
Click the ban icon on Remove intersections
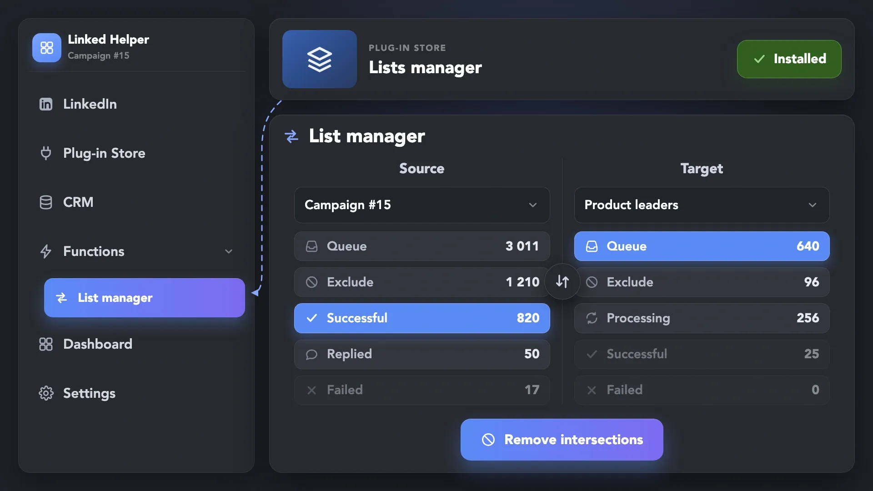[x=488, y=440]
